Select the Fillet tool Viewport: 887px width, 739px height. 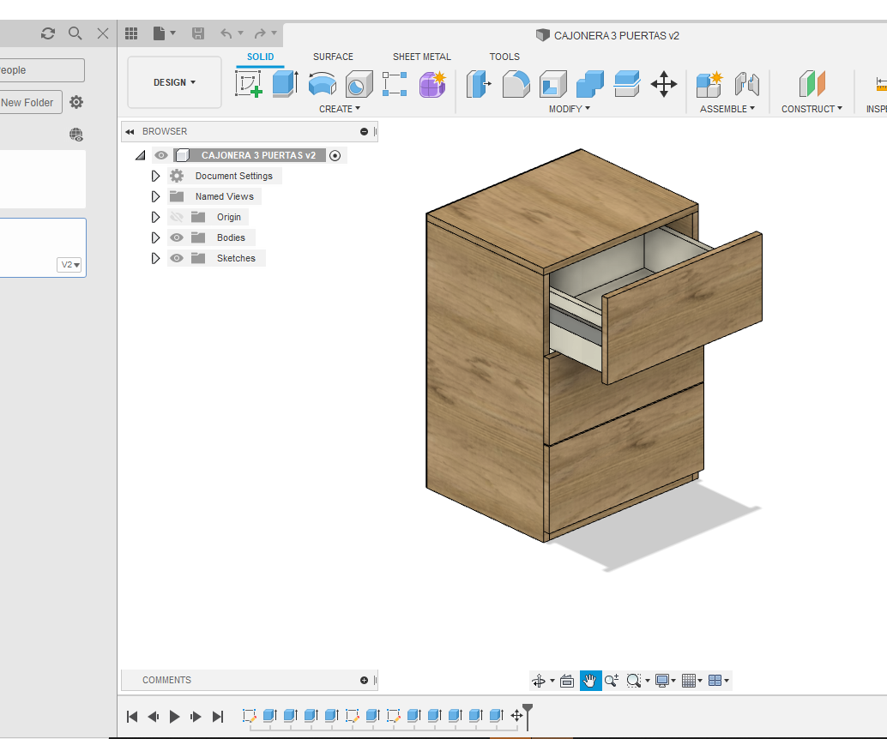pos(516,83)
